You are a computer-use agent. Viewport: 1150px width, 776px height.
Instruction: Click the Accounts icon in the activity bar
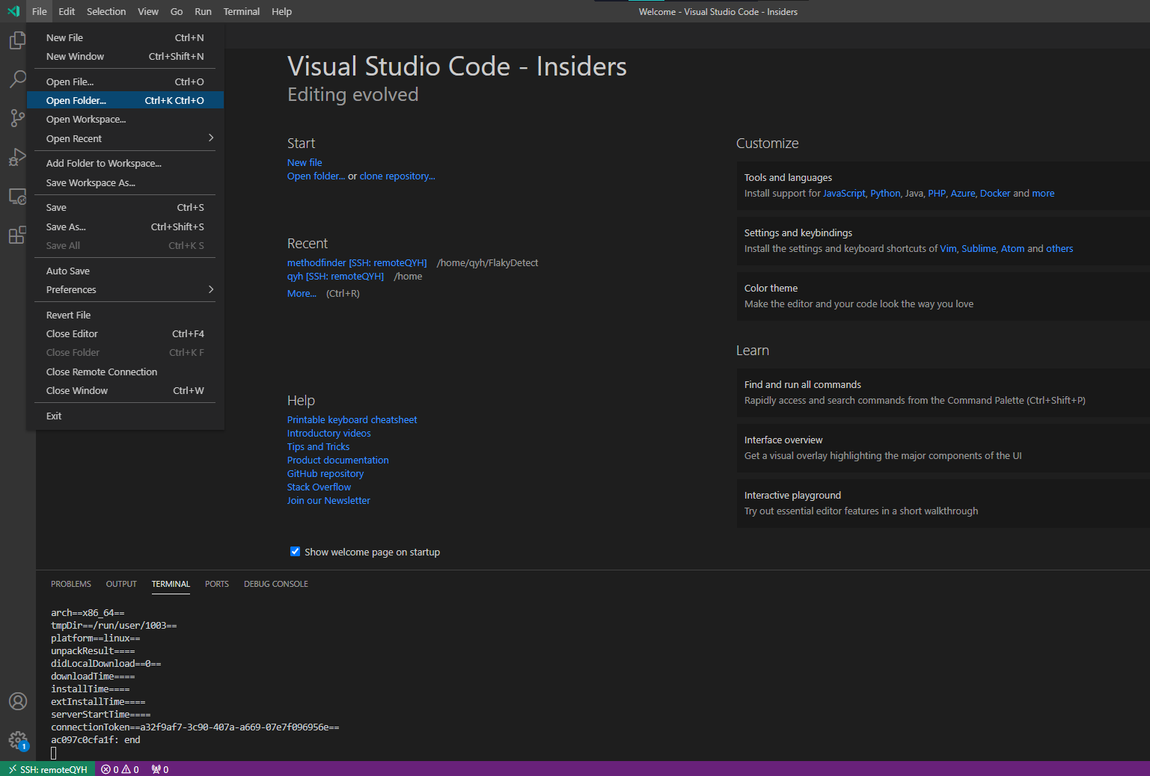click(x=17, y=701)
